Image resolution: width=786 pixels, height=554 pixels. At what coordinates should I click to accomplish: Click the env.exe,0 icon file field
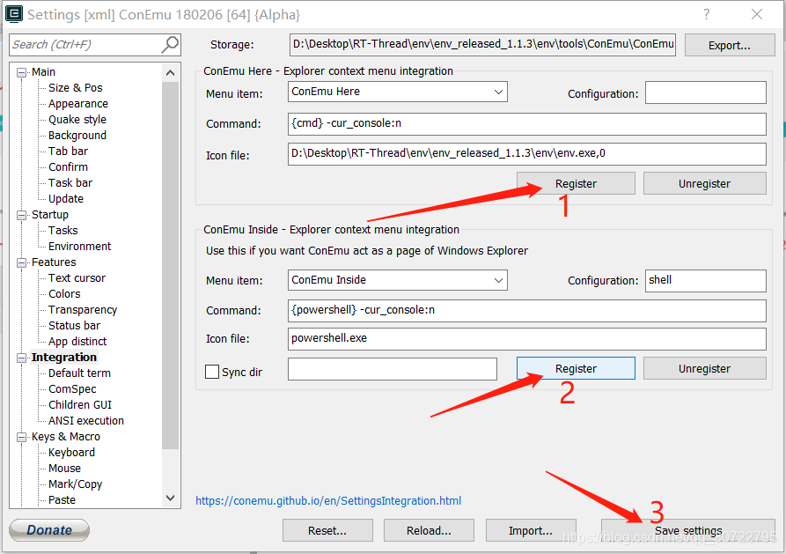pyautogui.click(x=527, y=154)
